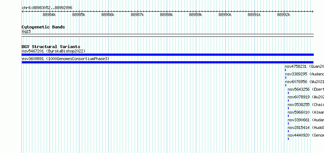Click the 88986k ruler tick label
The width and height of the screenshot is (324, 153).
coord(108,15)
